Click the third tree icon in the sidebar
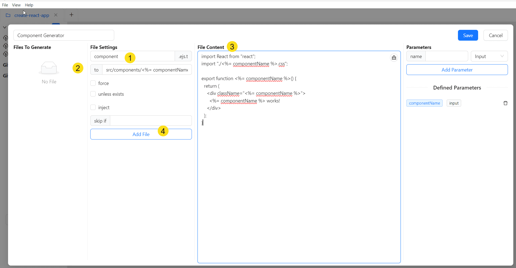 click(x=6, y=54)
